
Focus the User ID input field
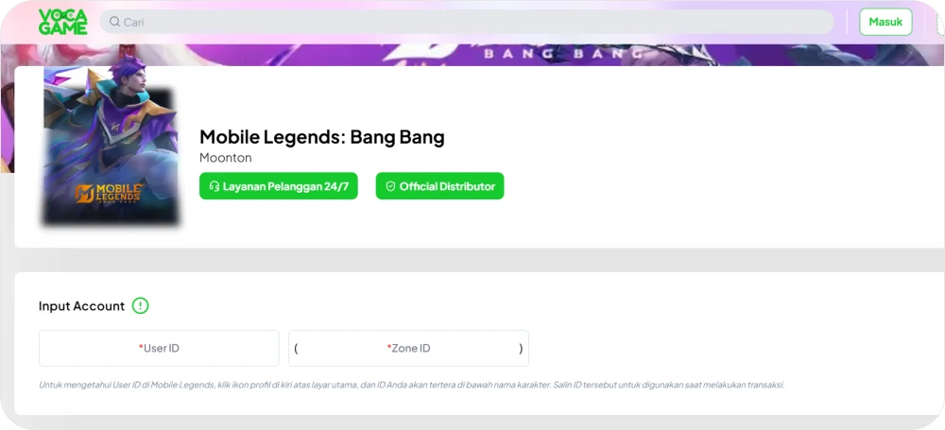pyautogui.click(x=159, y=348)
